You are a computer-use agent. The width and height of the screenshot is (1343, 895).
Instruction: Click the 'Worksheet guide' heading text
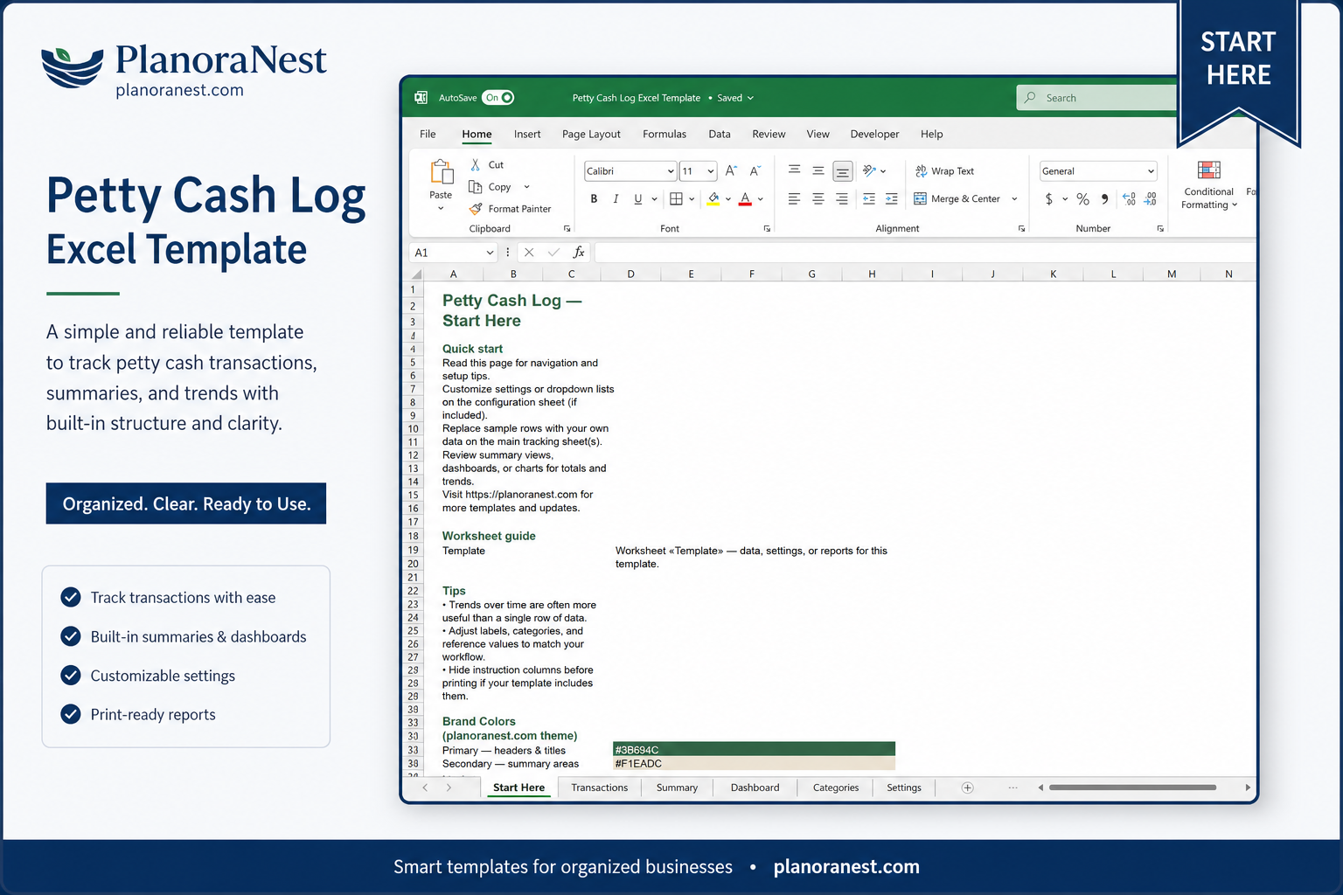[x=489, y=536]
